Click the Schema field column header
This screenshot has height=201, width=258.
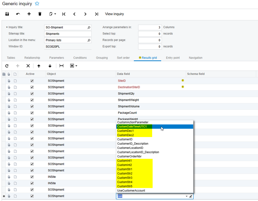tap(221, 74)
